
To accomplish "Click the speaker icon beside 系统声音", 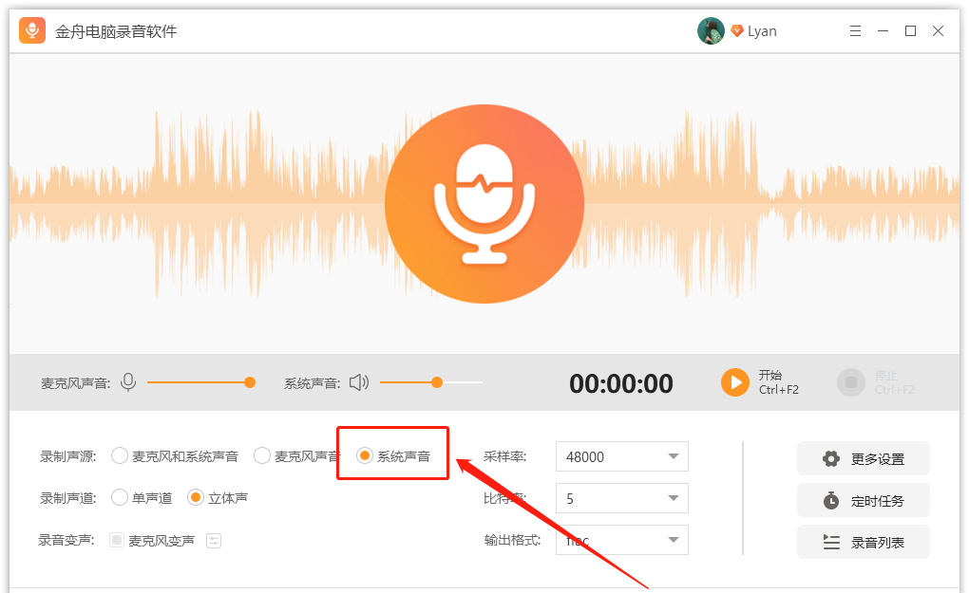I will (x=359, y=382).
